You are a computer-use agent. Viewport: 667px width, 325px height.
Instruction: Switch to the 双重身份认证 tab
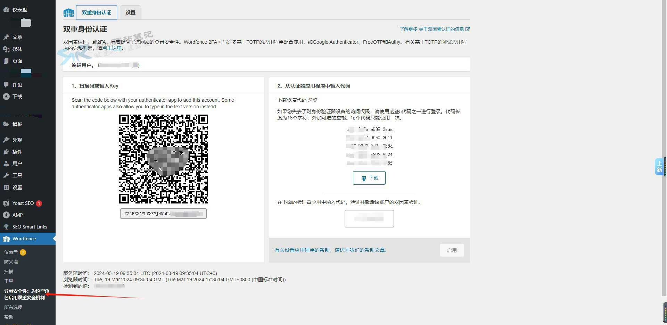point(97,12)
